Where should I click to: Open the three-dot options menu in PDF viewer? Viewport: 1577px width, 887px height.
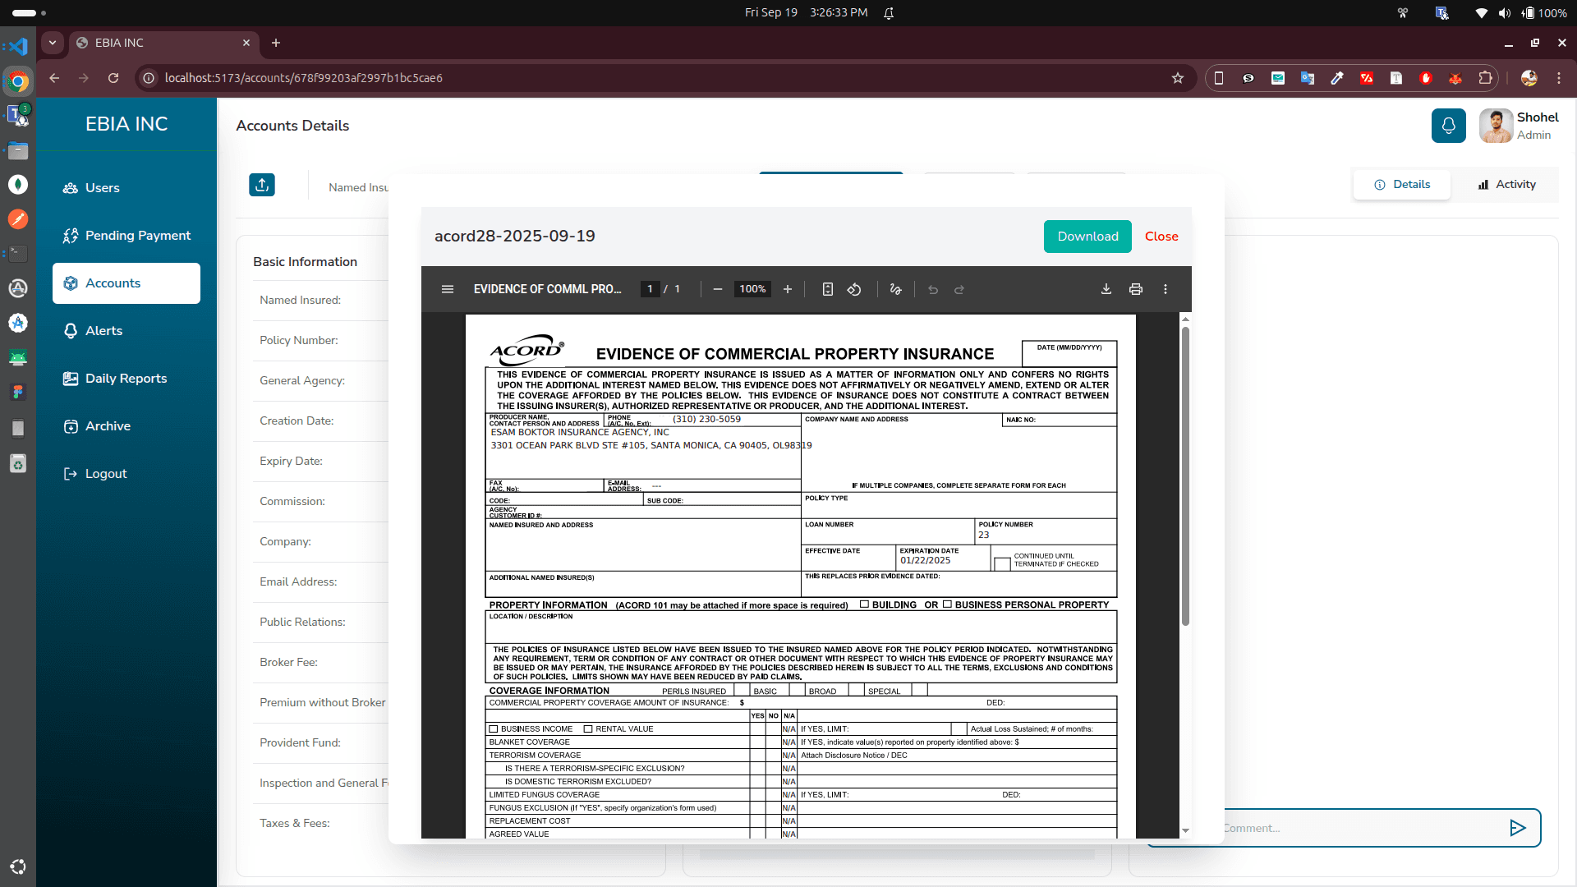pos(1165,289)
